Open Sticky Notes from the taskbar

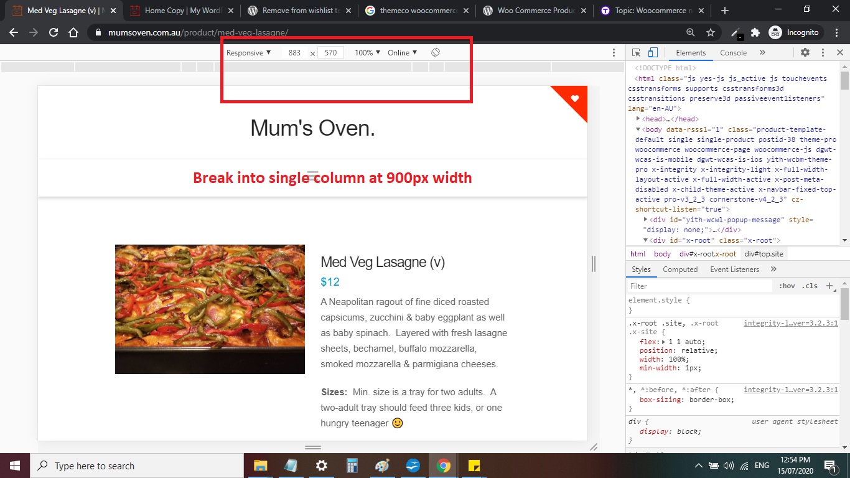(474, 466)
